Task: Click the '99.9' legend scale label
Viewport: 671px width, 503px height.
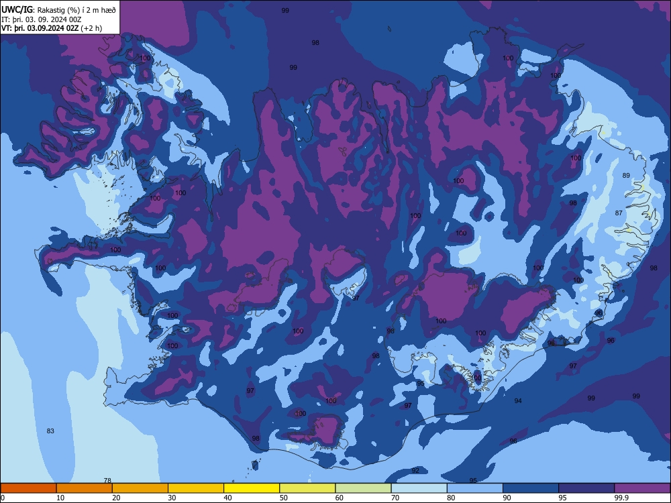Action: tap(621, 498)
